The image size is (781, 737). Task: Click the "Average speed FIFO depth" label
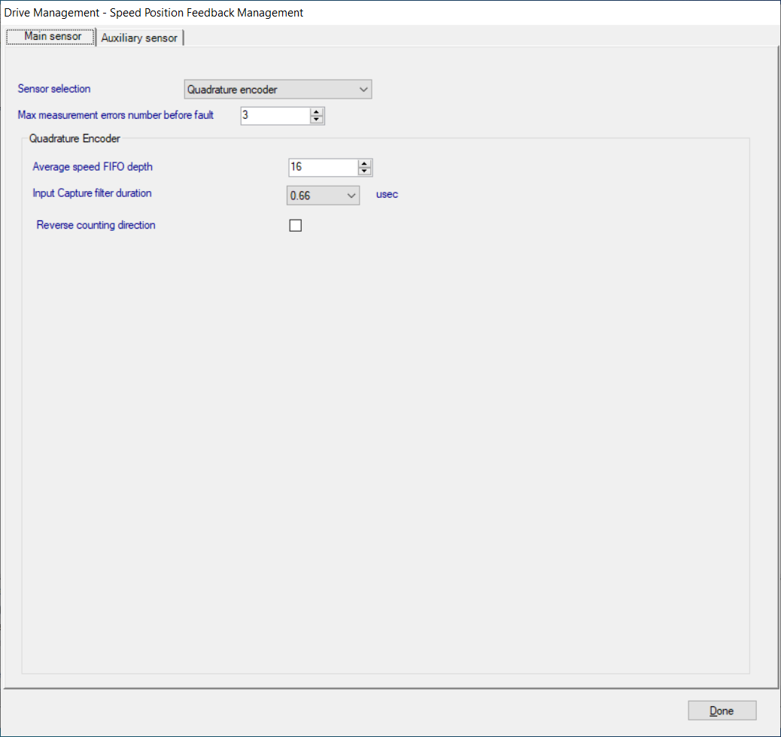[93, 166]
